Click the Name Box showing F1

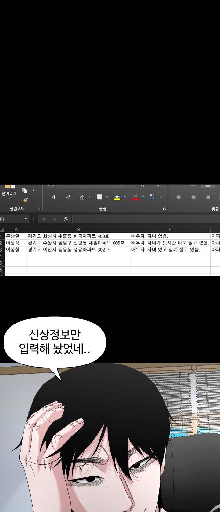pos(11,219)
